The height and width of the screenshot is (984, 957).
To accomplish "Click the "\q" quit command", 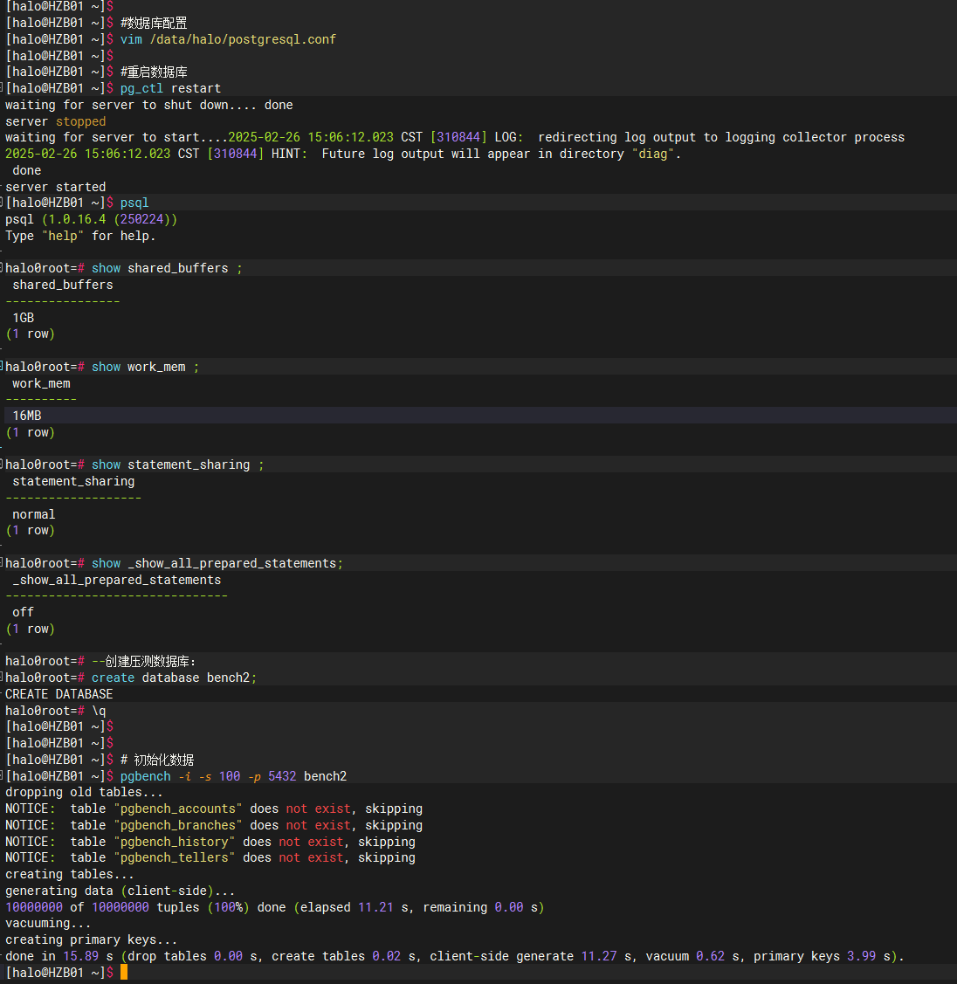I will tap(100, 711).
